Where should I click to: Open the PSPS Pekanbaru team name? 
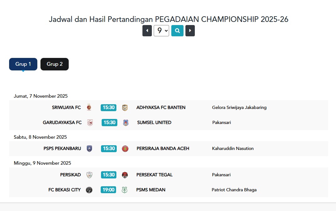pos(62,148)
